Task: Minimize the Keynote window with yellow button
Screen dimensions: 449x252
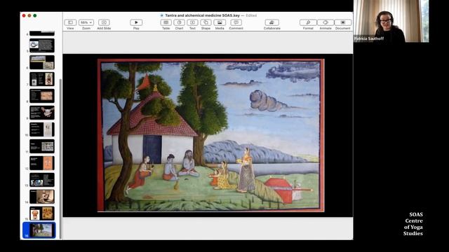Action: point(29,15)
